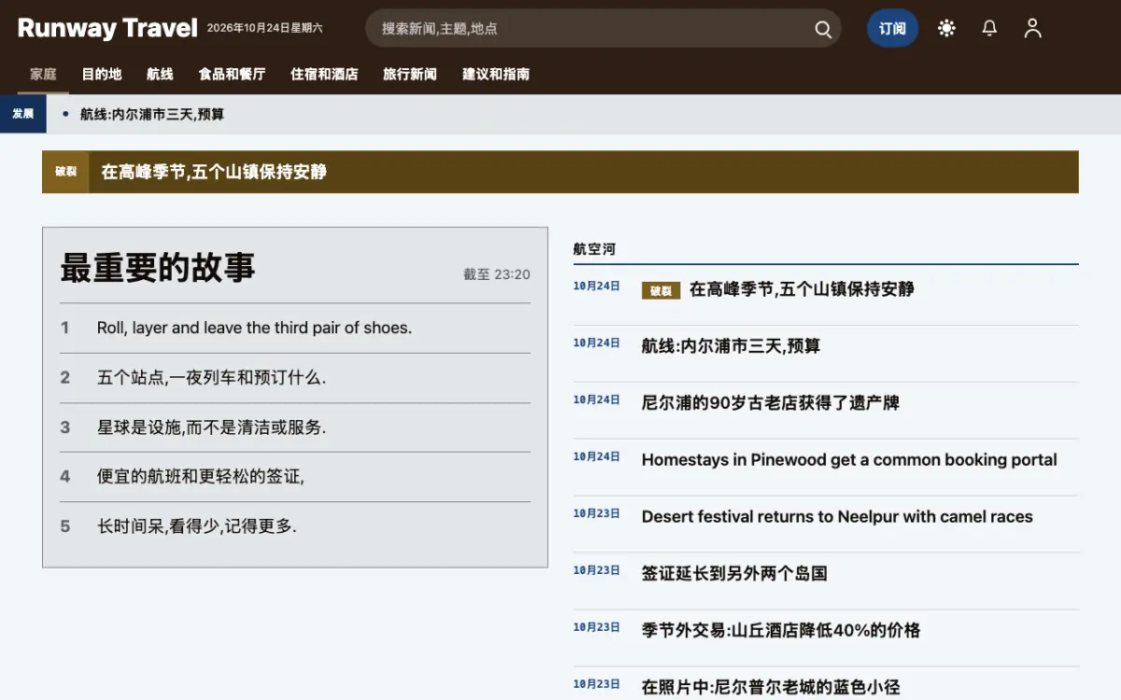This screenshot has height=700, width=1121.
Task: Select the 家庭 navigation tab
Action: 43,74
